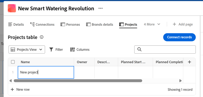Click the search input field

pyautogui.click(x=165, y=50)
